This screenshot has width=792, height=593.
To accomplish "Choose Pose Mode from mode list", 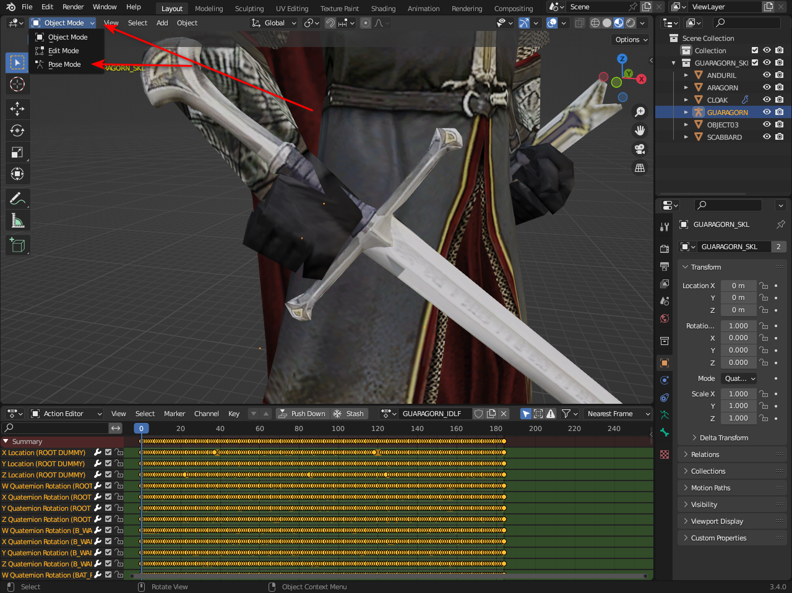I will (64, 64).
